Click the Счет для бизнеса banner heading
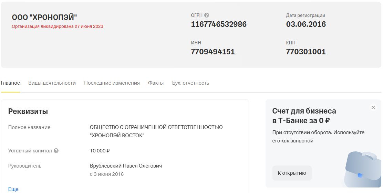383x193 pixels. pyautogui.click(x=304, y=116)
